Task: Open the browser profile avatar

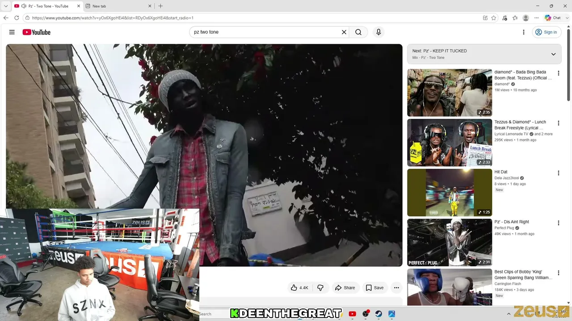Action: click(x=526, y=18)
